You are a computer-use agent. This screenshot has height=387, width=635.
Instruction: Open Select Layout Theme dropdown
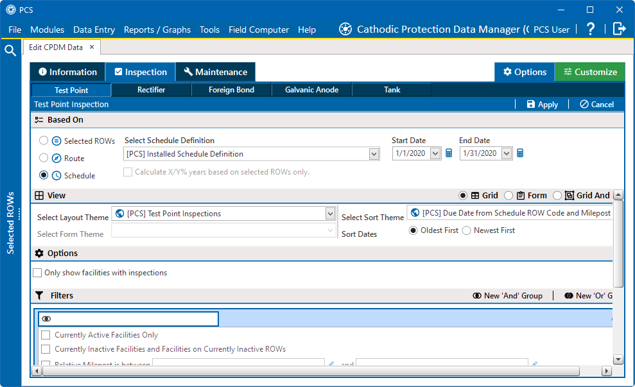[x=331, y=213]
